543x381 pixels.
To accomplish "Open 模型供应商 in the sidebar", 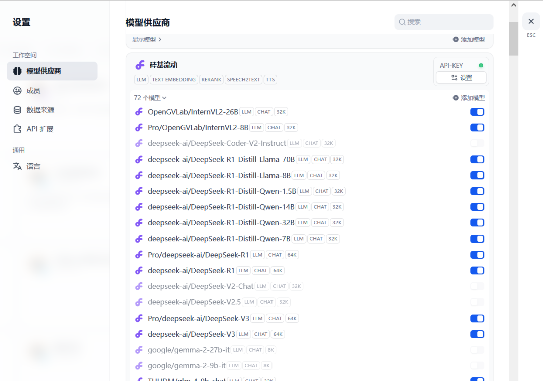I will (52, 71).
